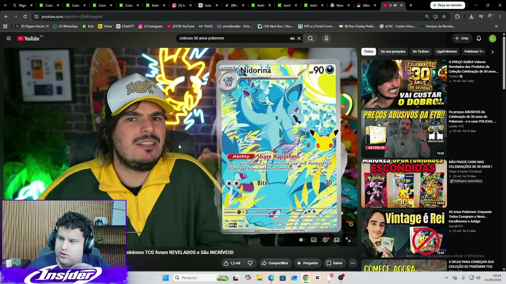
Task: Start voice search with the microphone
Action: (x=326, y=38)
